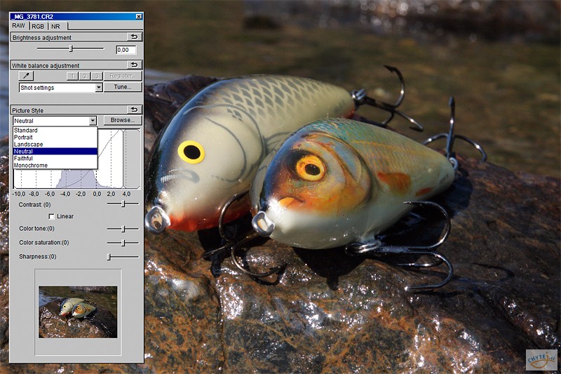Close the _MG_3781.CR2 tool palette
The image size is (561, 374).
(x=139, y=16)
